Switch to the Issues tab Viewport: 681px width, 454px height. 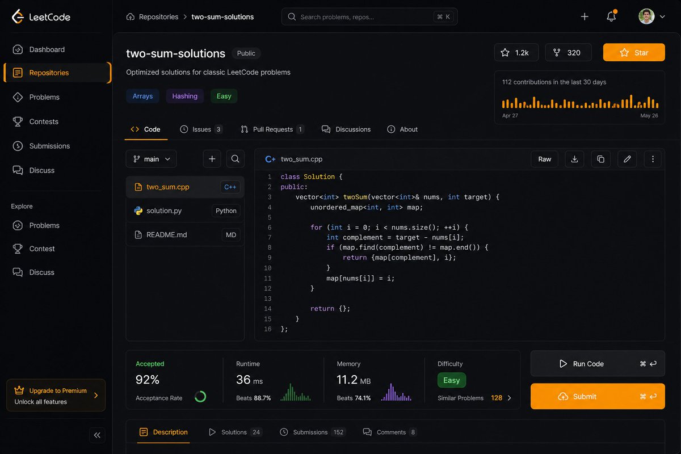(x=201, y=129)
